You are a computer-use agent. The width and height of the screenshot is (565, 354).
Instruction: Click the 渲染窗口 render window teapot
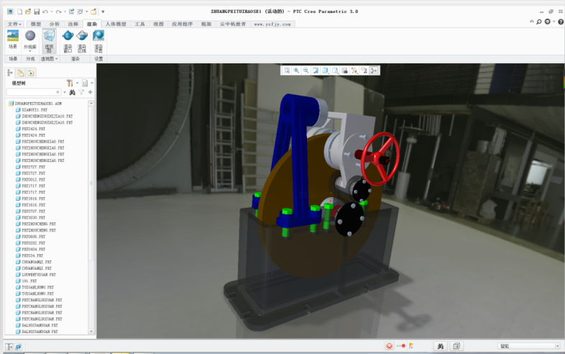click(x=68, y=41)
